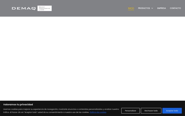Image resolution: width=185 pixels, height=116 pixels.
Task: Open the CONTACTO page
Action: point(175,8)
